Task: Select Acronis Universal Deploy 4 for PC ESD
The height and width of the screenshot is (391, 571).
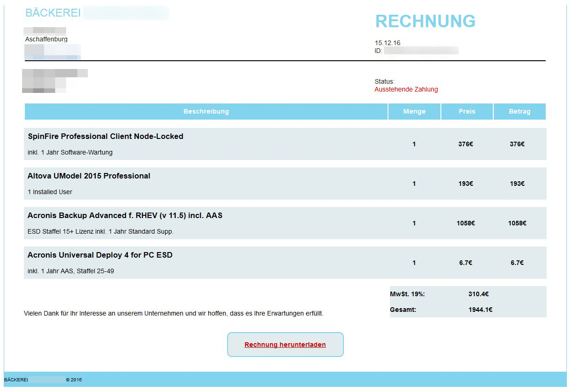Action: [100, 255]
